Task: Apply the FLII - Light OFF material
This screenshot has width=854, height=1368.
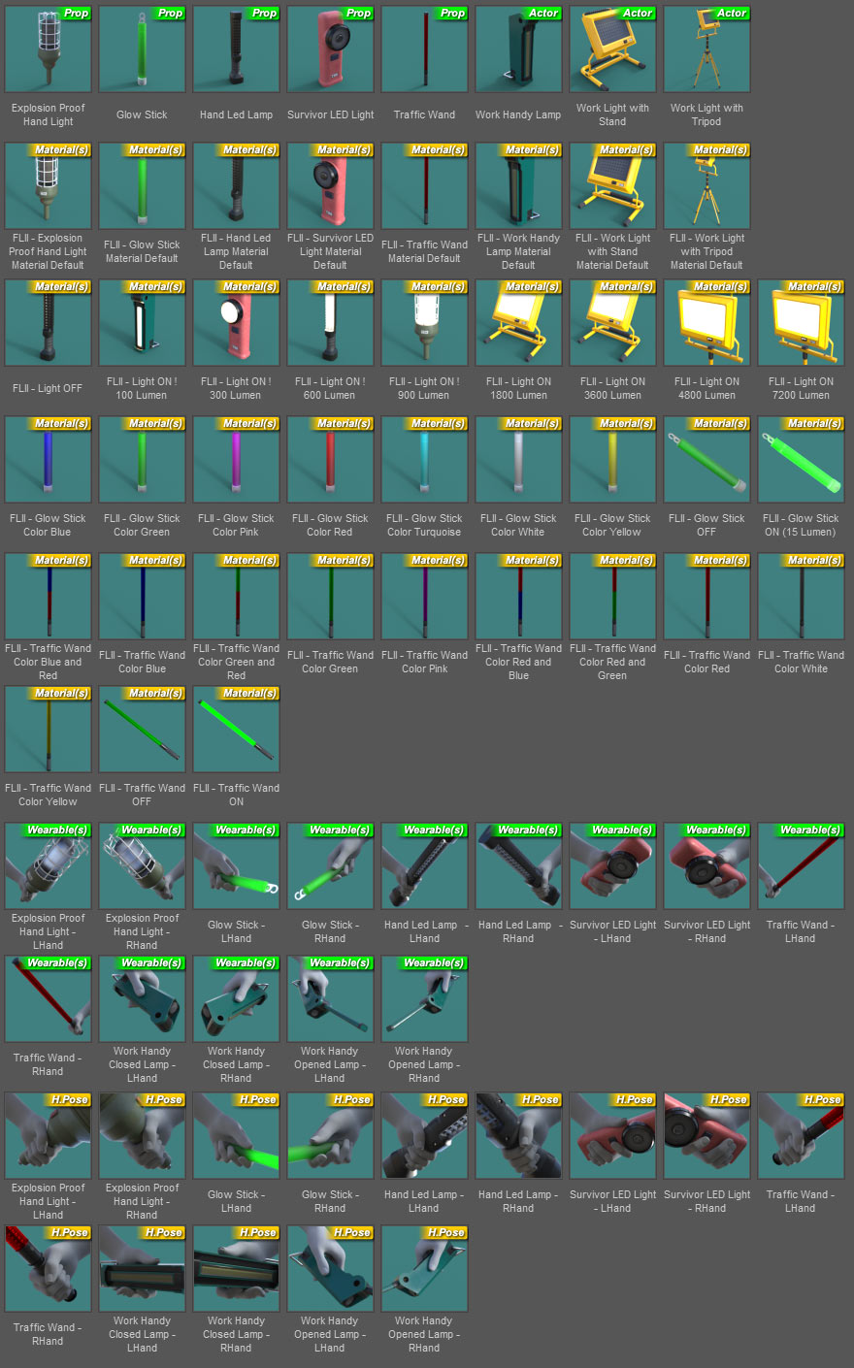Action: click(48, 322)
